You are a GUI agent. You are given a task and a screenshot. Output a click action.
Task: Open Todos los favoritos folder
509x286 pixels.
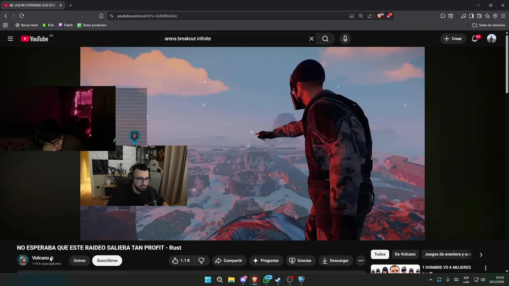tap(489, 25)
